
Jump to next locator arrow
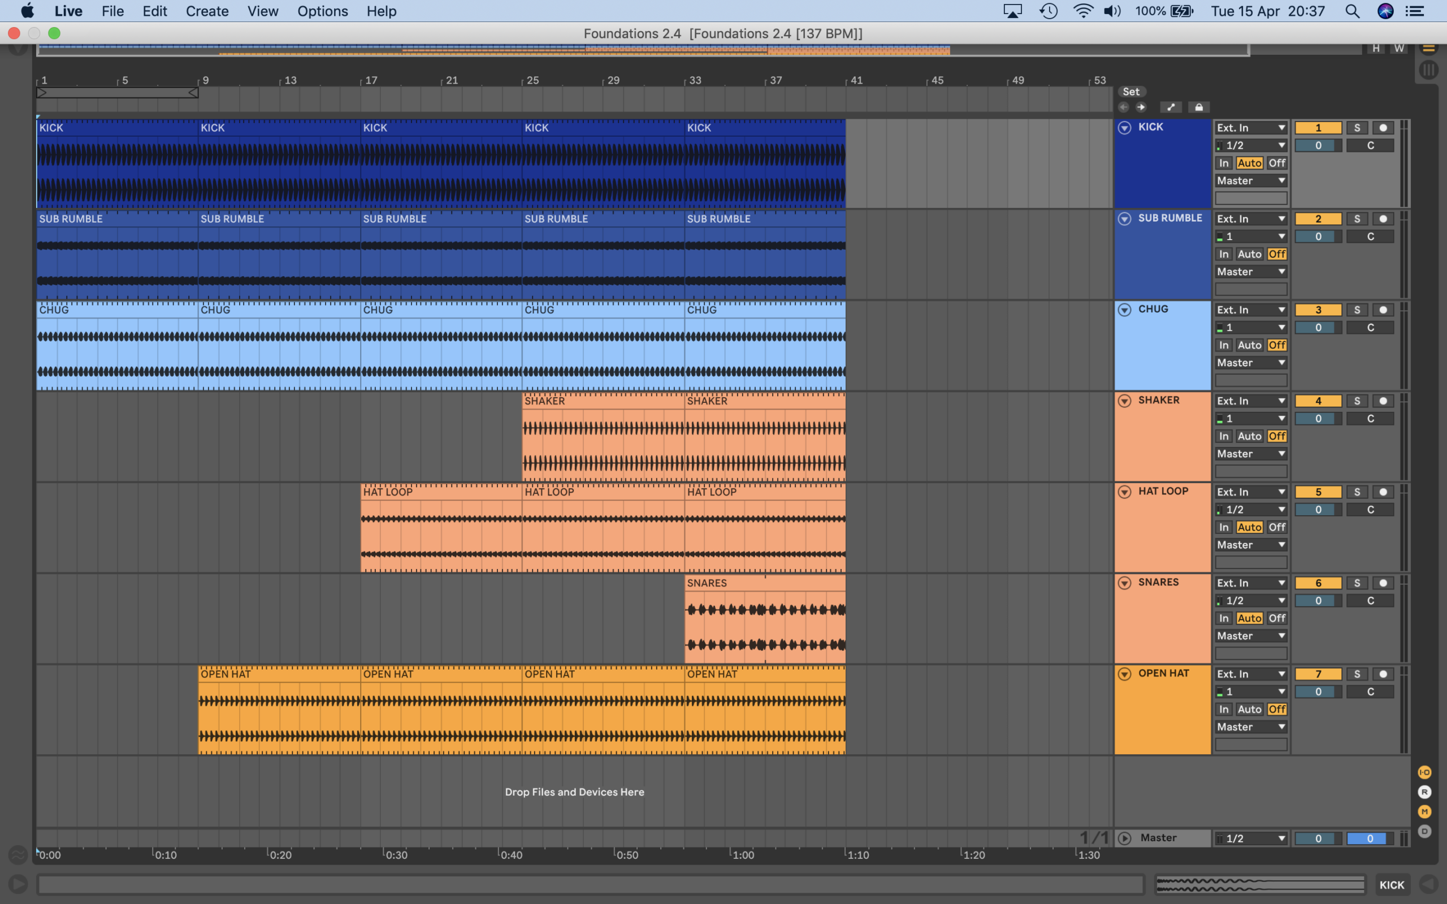coord(1141,107)
